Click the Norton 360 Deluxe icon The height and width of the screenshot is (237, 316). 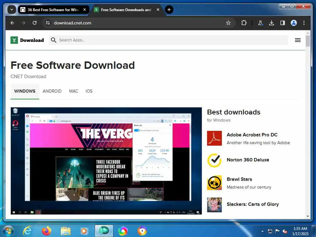(x=214, y=160)
